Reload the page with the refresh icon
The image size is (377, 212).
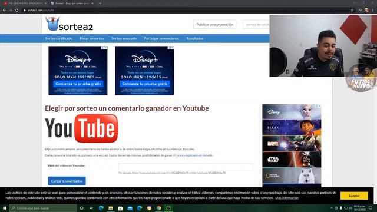tap(17, 11)
